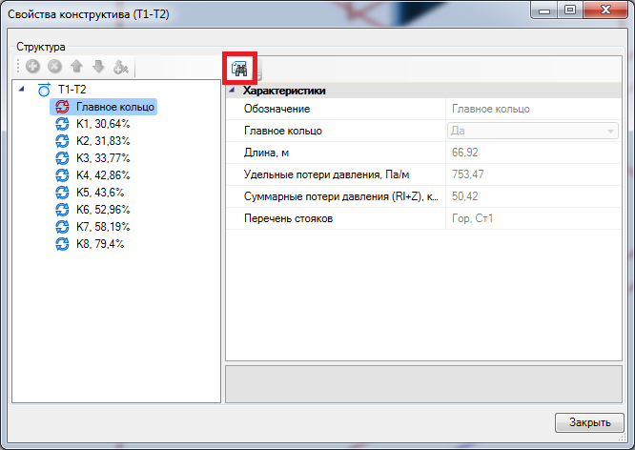
Task: Click the red Главное кольцо ring icon
Action: pyautogui.click(x=62, y=107)
